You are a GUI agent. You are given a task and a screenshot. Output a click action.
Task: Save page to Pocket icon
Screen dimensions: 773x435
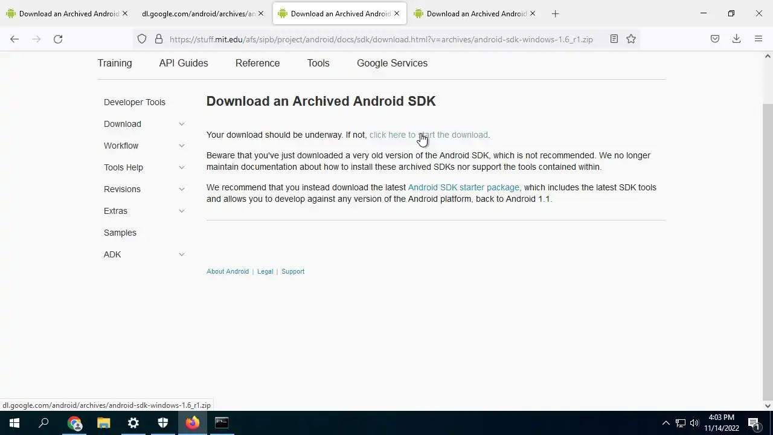pyautogui.click(x=715, y=39)
